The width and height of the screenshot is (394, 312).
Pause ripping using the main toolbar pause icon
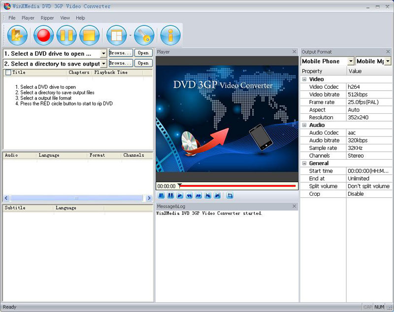[x=66, y=35]
